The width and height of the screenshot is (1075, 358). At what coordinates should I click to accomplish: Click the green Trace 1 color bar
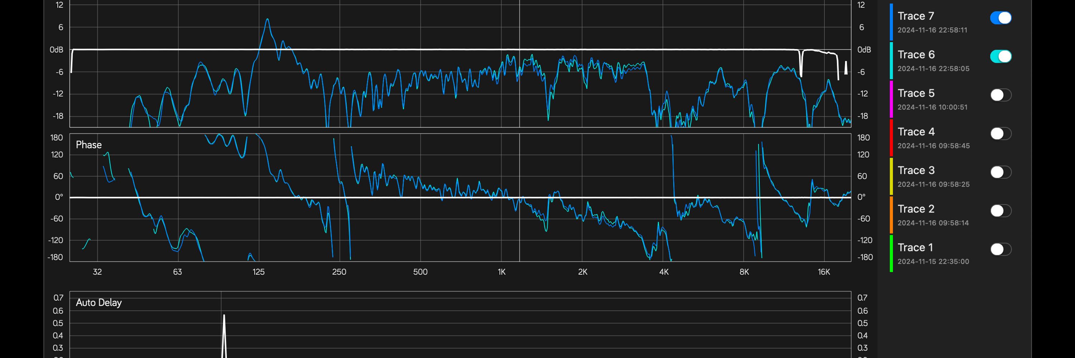coord(892,253)
